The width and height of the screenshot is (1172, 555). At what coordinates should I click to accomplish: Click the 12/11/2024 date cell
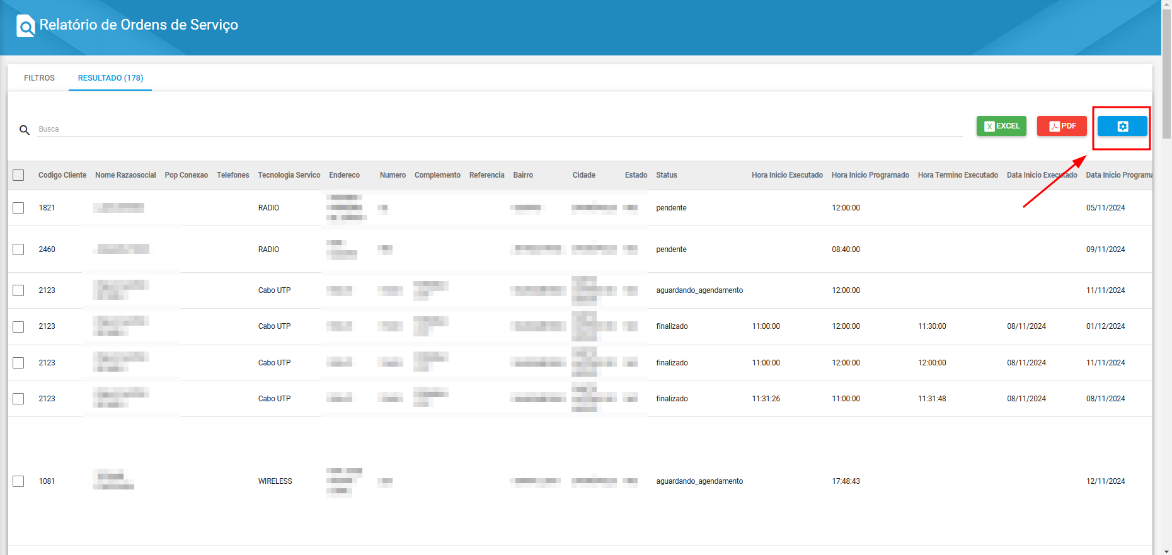tap(1106, 481)
